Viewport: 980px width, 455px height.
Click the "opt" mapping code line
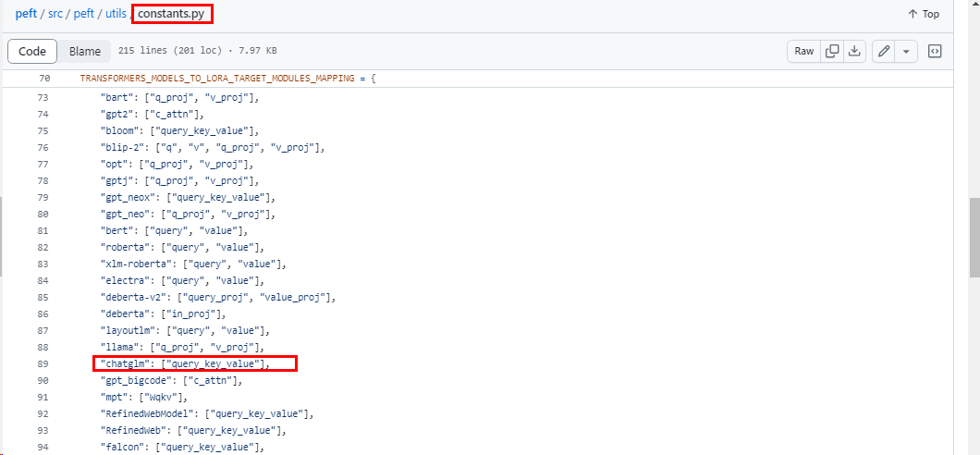pos(177,165)
